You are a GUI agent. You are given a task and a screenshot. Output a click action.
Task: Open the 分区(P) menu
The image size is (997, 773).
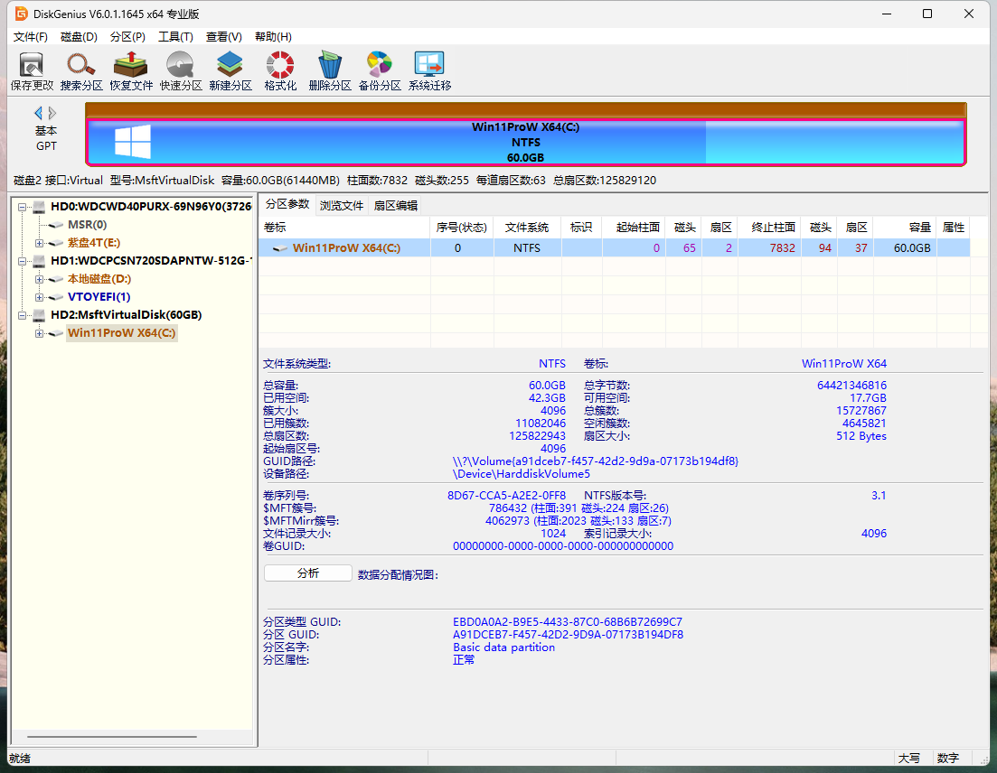point(127,37)
